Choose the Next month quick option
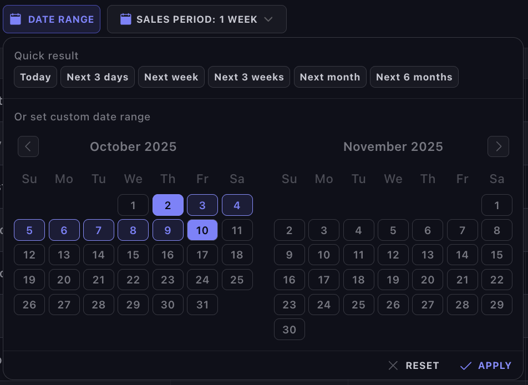 pos(330,77)
